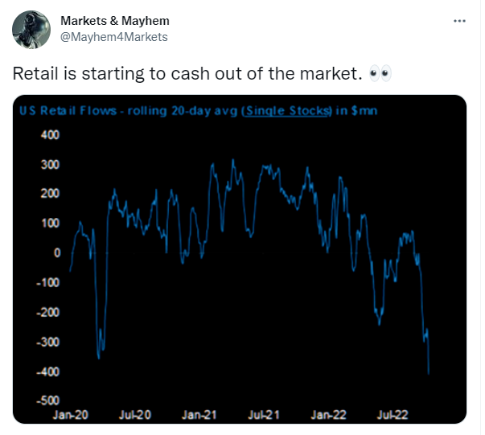Click the Jul-22 x-axis label
The height and width of the screenshot is (435, 485).
(393, 415)
